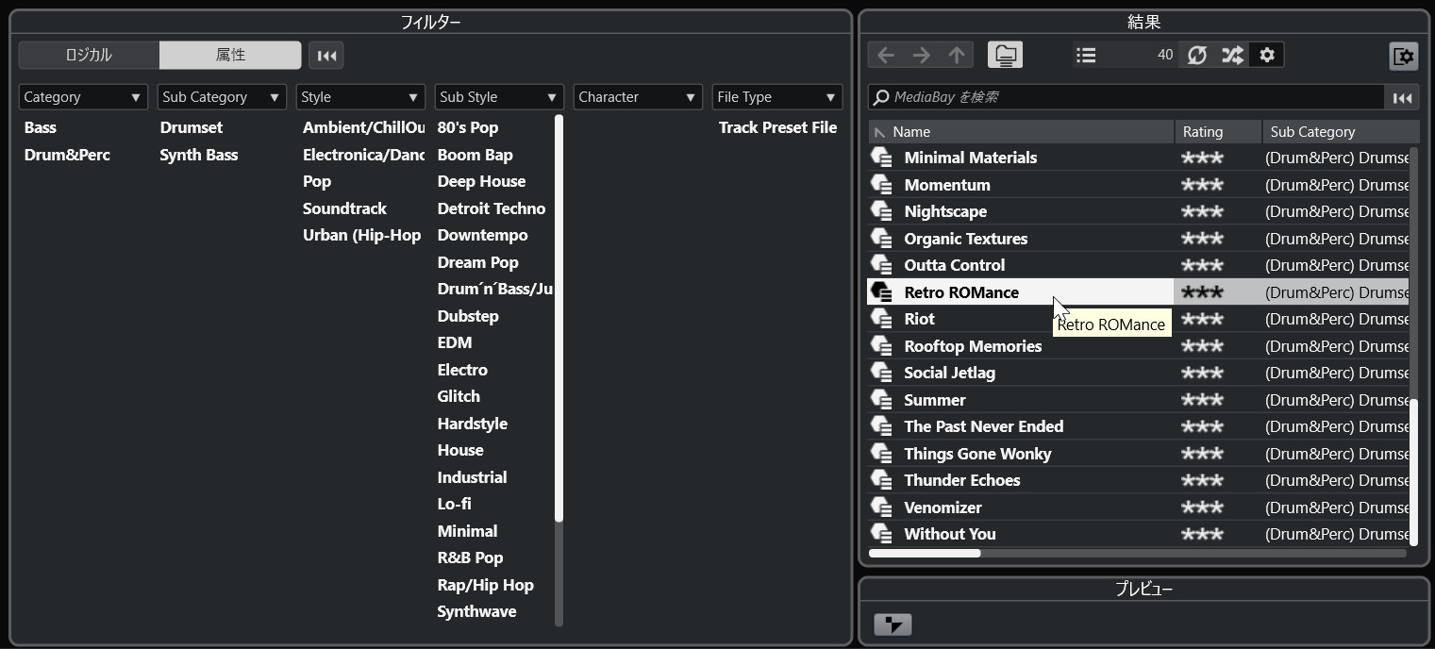Click preset icon of Organic Textures
Screen dimensions: 1435x649
pos(881,239)
